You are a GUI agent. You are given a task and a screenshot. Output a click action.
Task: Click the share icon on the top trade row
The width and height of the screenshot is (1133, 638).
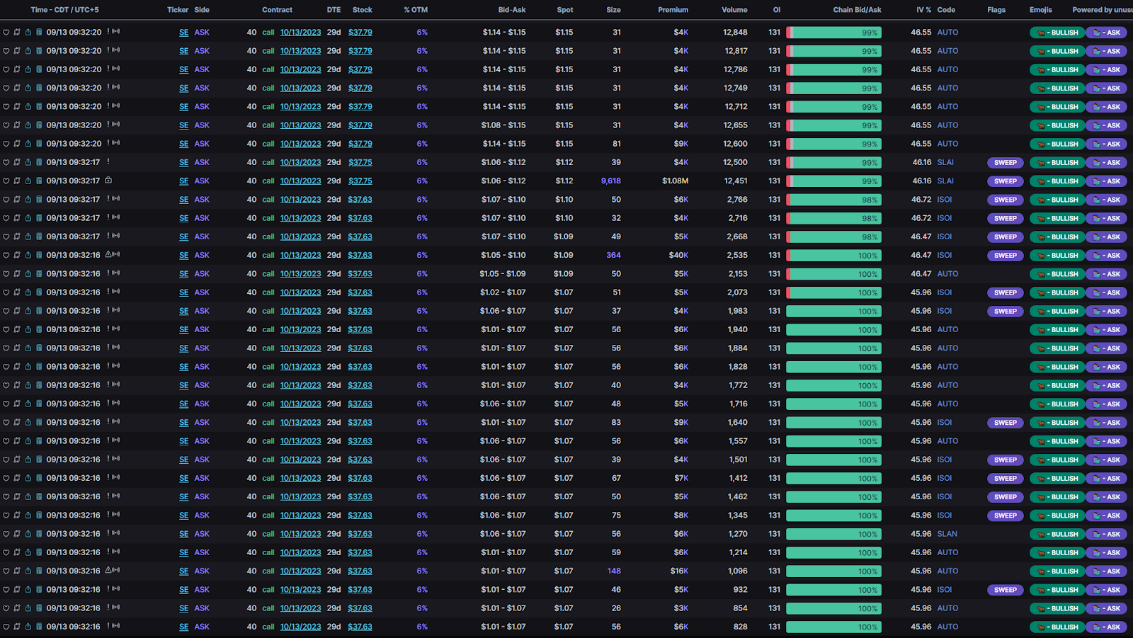pyautogui.click(x=28, y=32)
